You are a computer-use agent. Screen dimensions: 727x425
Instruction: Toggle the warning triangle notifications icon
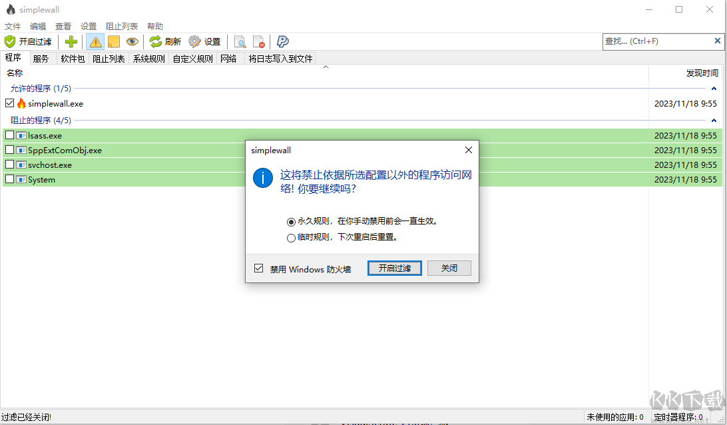(x=96, y=42)
